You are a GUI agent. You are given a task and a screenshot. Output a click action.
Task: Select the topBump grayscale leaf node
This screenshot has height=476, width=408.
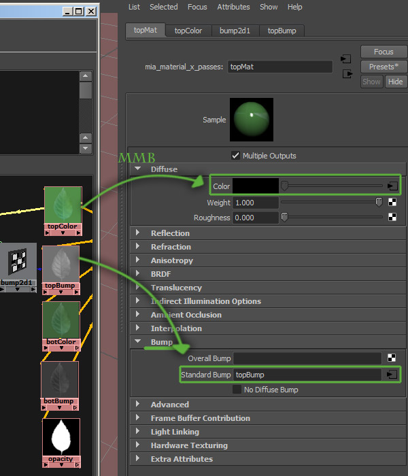tap(61, 264)
